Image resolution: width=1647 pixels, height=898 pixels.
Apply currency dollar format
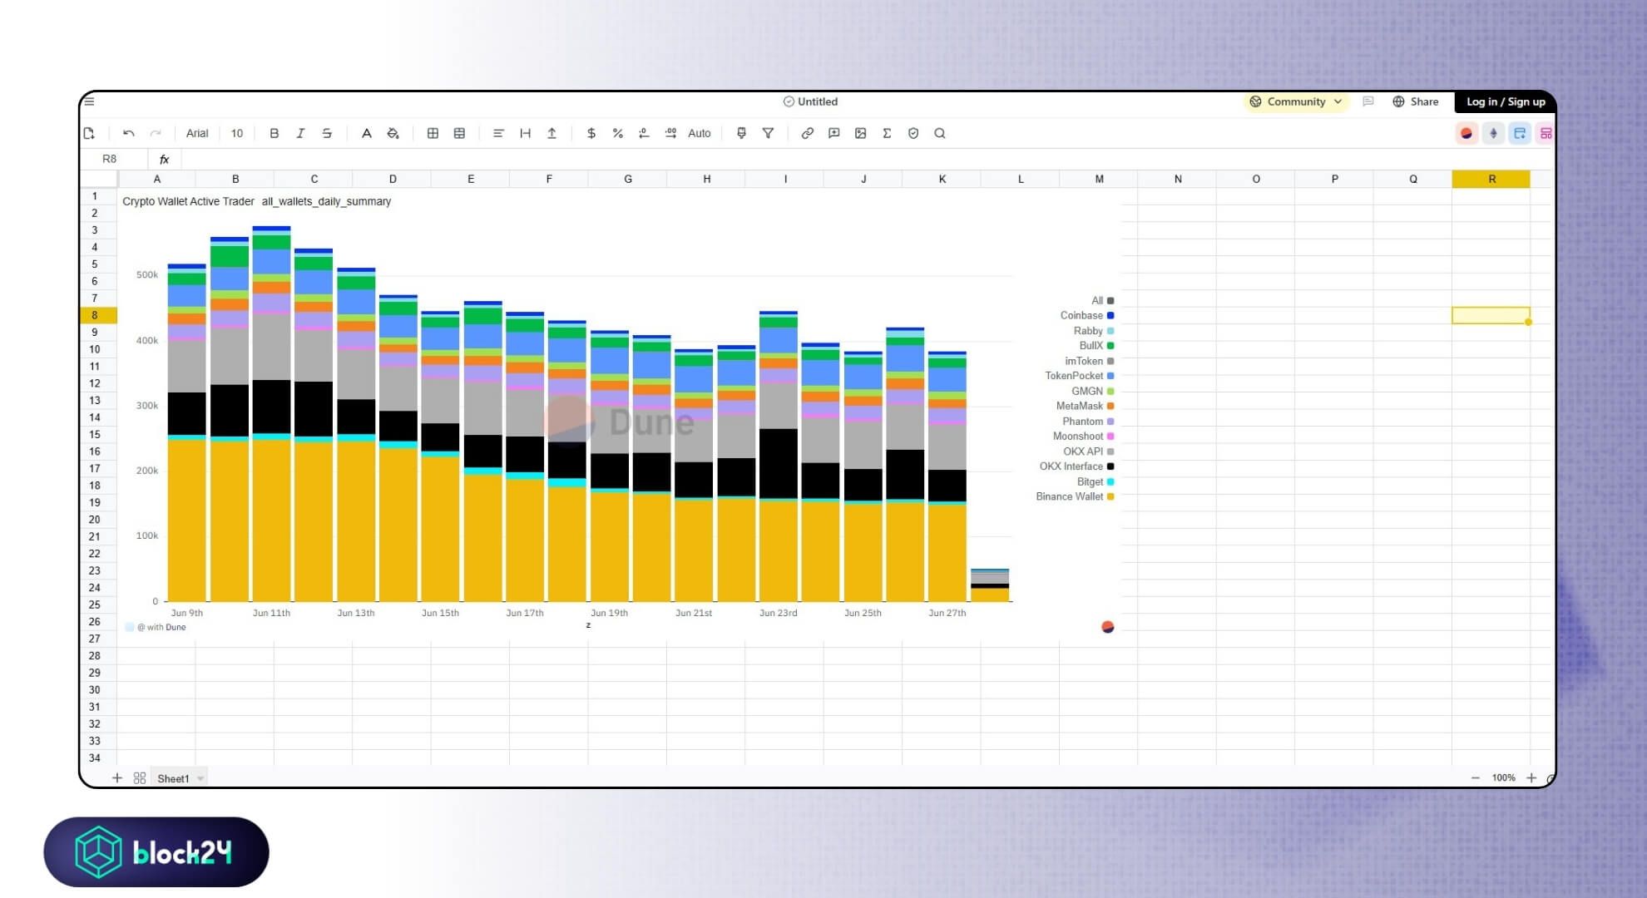click(591, 133)
